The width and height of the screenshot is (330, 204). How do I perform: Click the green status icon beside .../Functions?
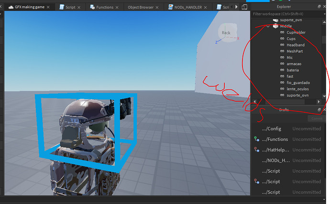coord(256,139)
